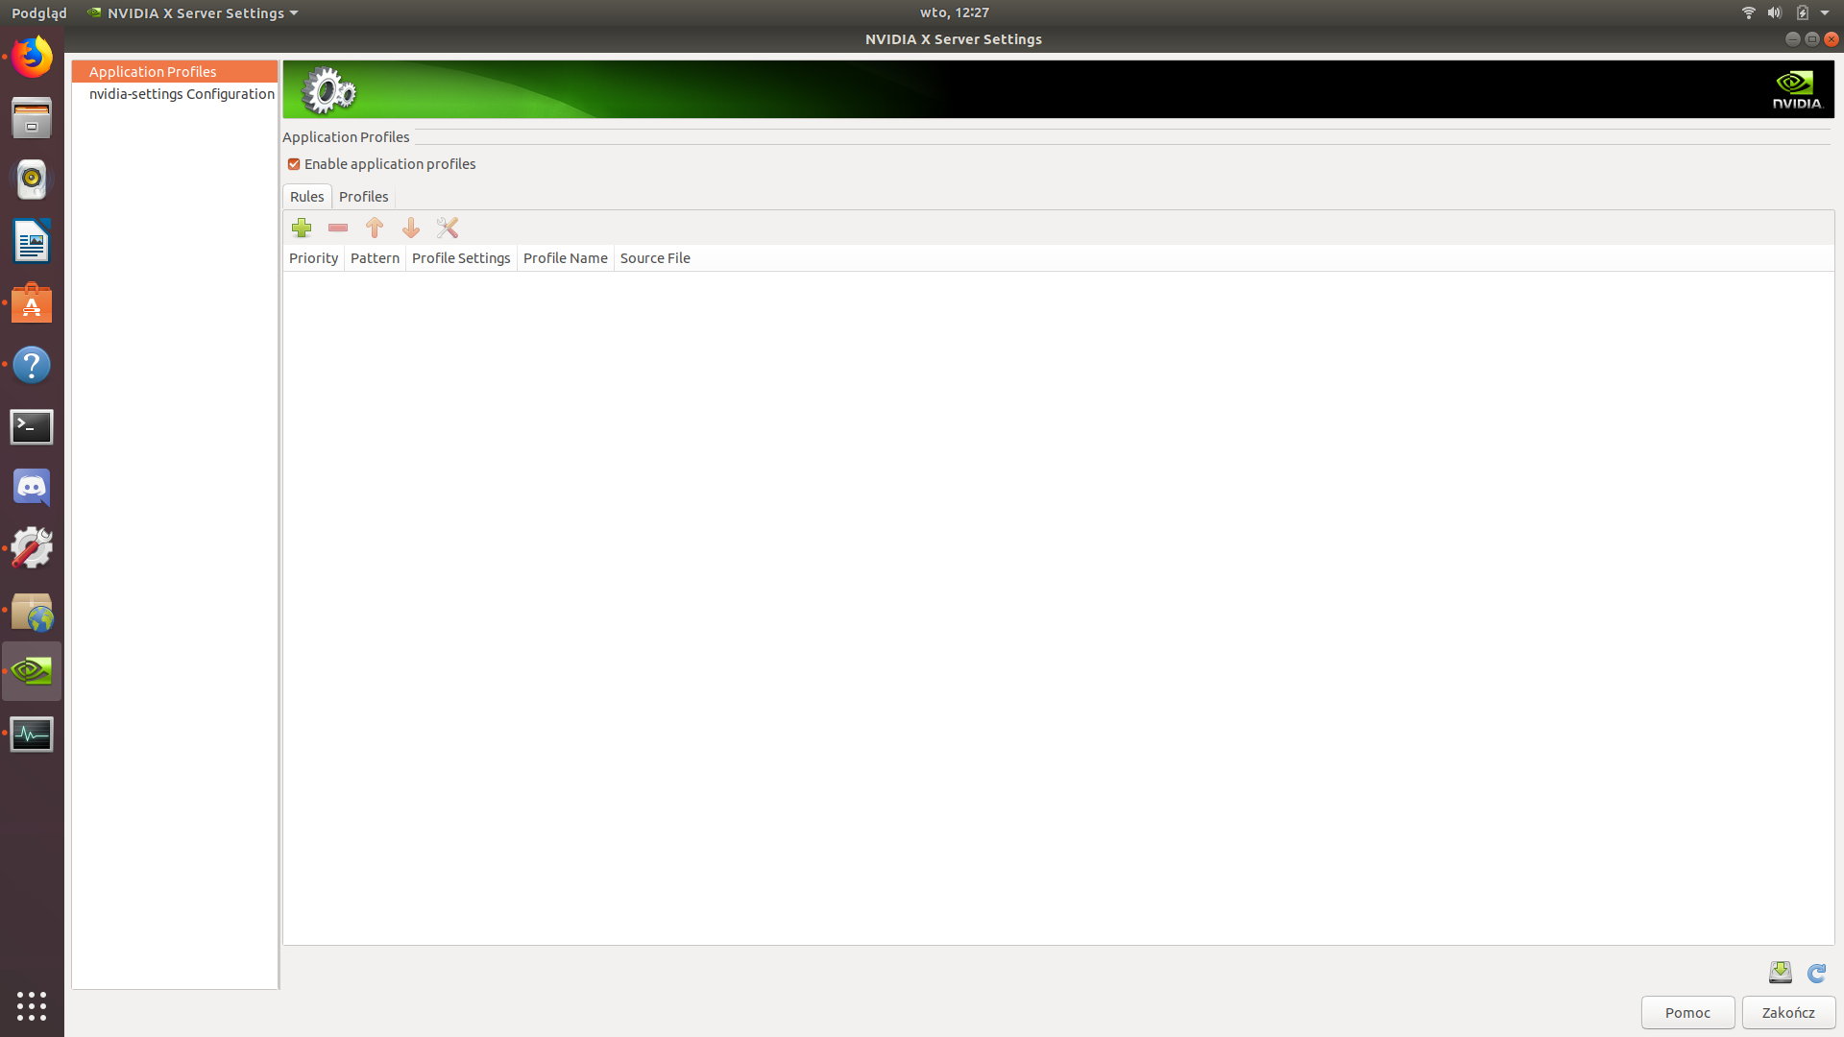Open Terminal from the dock
This screenshot has width=1844, height=1037.
click(x=32, y=426)
